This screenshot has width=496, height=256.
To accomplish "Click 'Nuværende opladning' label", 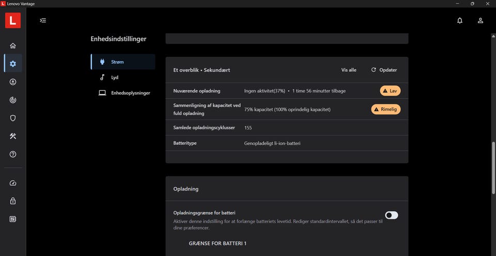I will pyautogui.click(x=197, y=91).
